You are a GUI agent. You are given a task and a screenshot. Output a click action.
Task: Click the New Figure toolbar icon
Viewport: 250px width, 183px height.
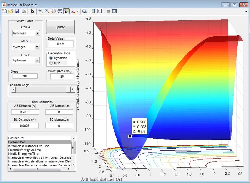tap(4, 11)
